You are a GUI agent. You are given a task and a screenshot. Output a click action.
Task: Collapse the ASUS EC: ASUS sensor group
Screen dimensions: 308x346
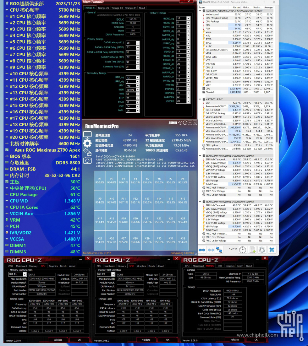coord(200,99)
